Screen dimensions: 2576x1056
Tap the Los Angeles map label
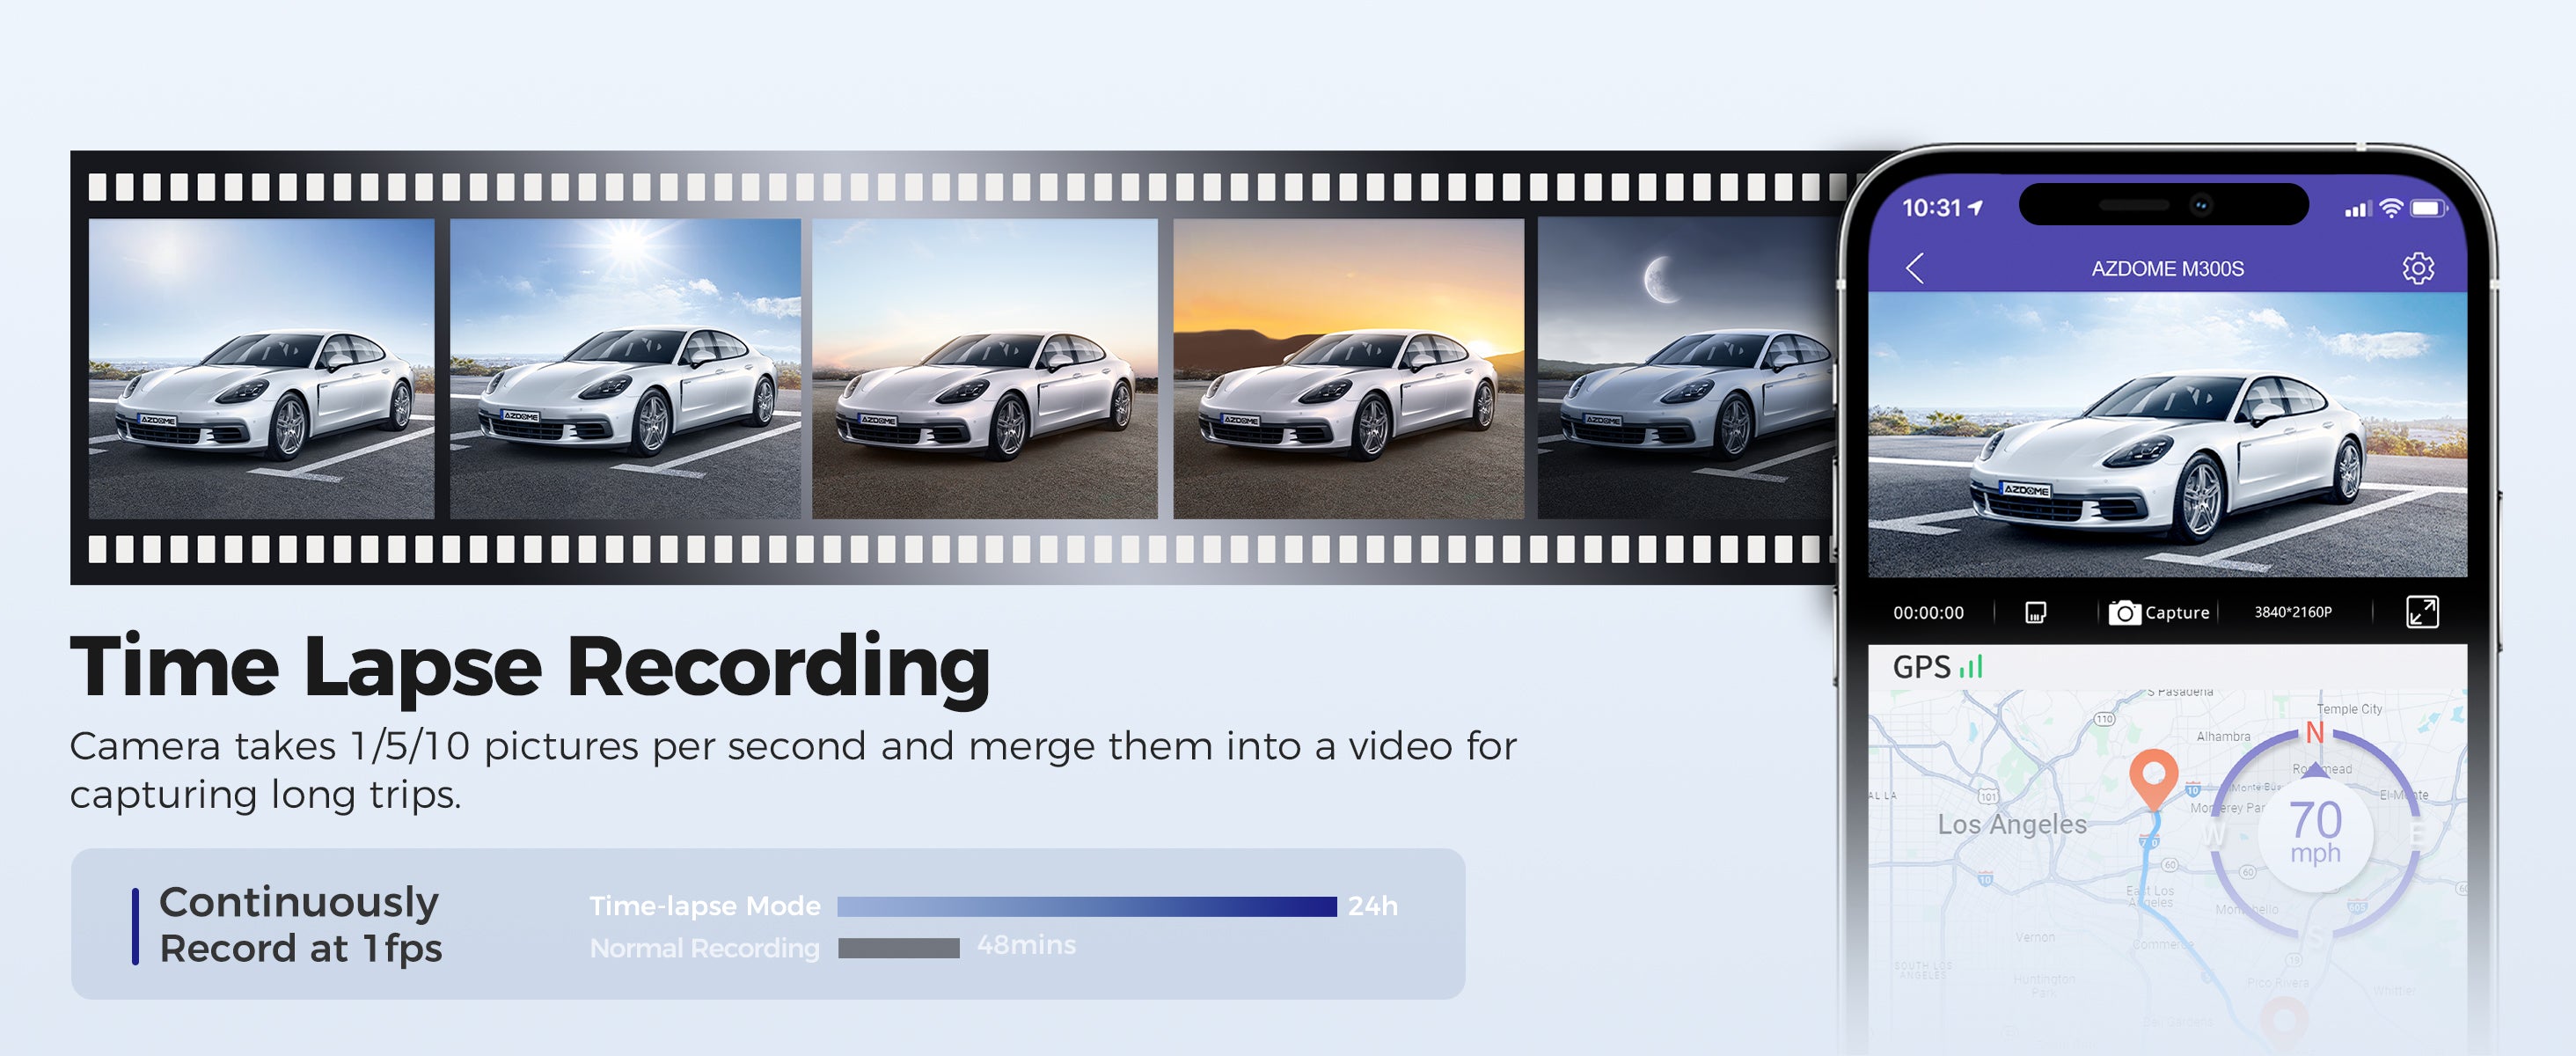[2012, 824]
